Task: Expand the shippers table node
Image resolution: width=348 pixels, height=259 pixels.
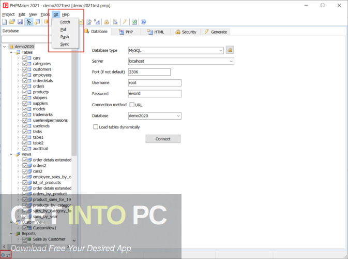Action: [x=18, y=98]
